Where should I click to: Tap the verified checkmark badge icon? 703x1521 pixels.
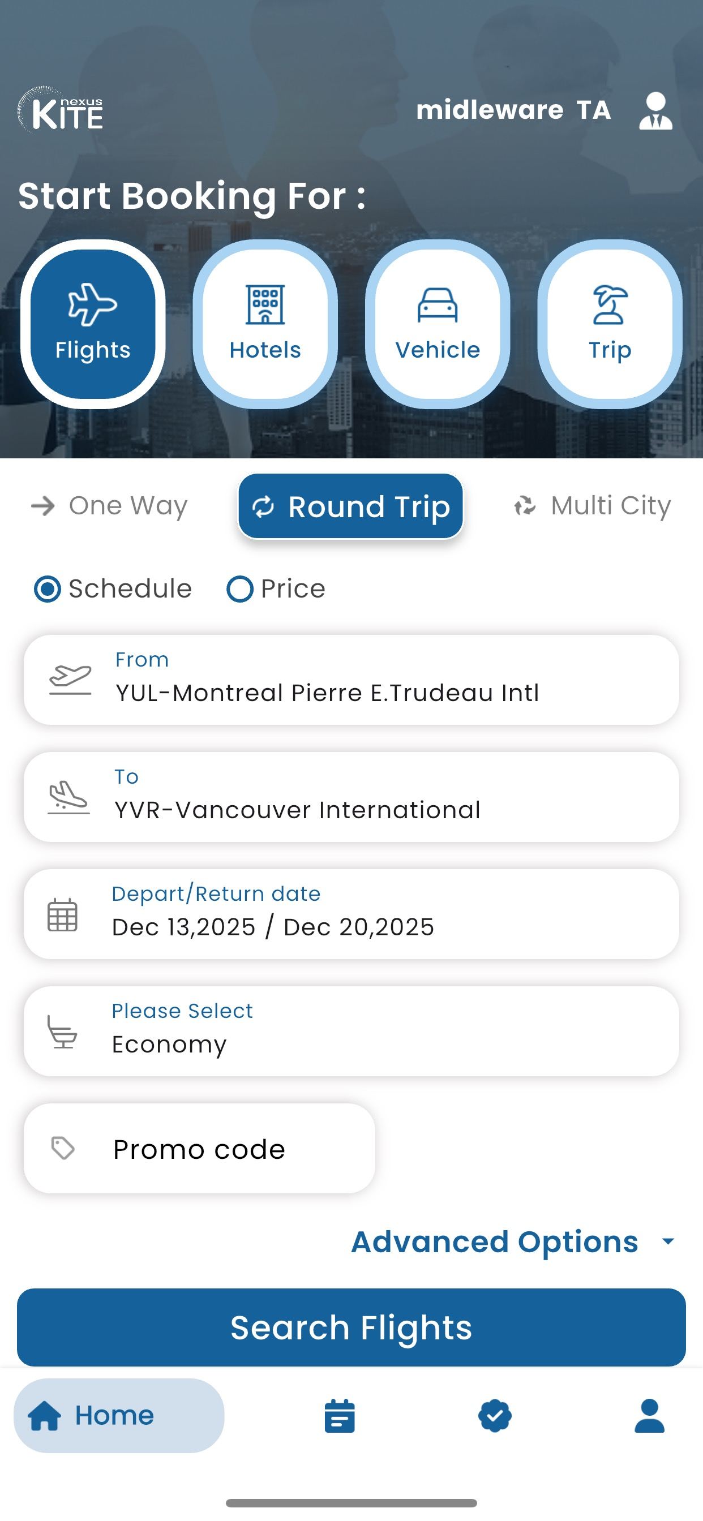pos(495,1415)
